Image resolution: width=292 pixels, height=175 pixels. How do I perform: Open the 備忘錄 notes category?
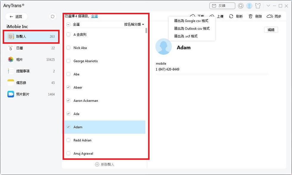coord(31,82)
